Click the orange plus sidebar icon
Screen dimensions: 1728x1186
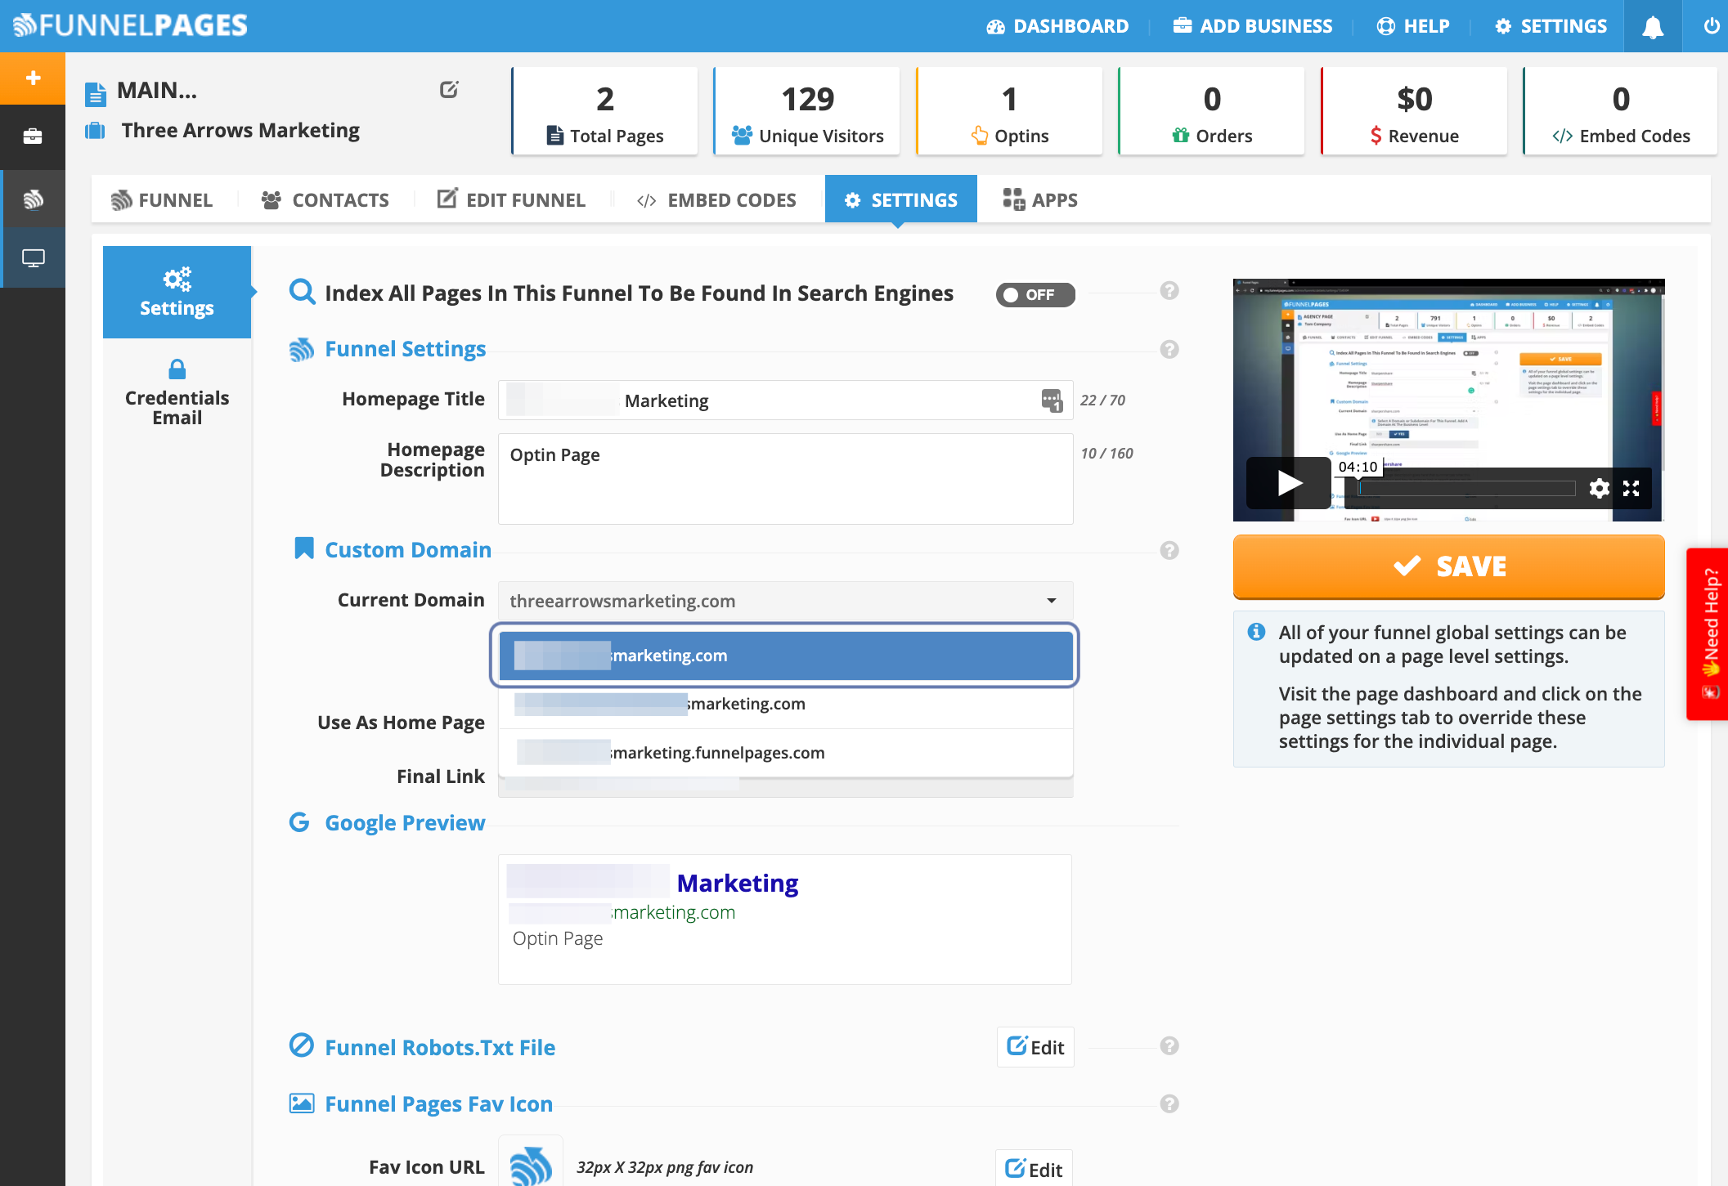pos(33,78)
